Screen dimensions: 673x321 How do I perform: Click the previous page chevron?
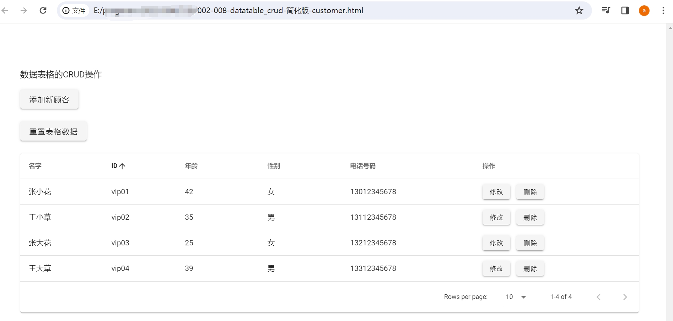tap(599, 297)
